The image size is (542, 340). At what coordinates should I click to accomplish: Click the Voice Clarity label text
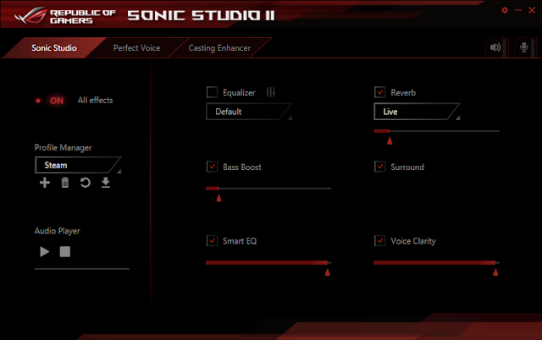click(413, 241)
